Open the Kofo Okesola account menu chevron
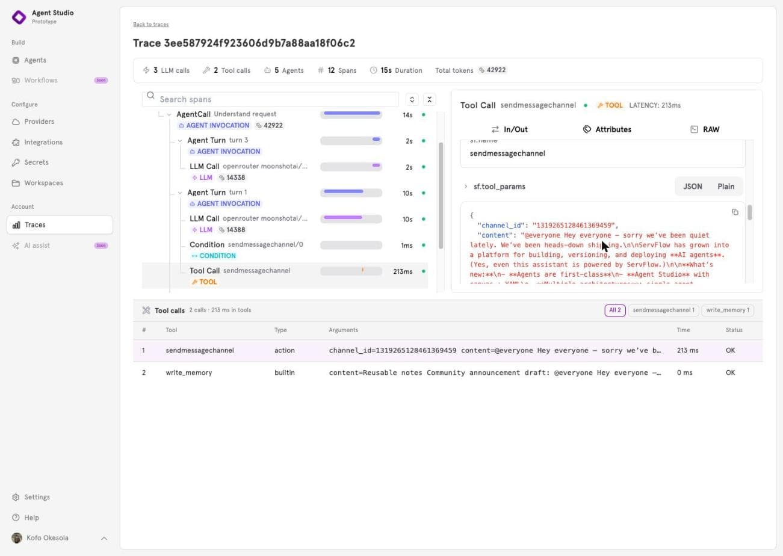The width and height of the screenshot is (783, 556). tap(104, 538)
